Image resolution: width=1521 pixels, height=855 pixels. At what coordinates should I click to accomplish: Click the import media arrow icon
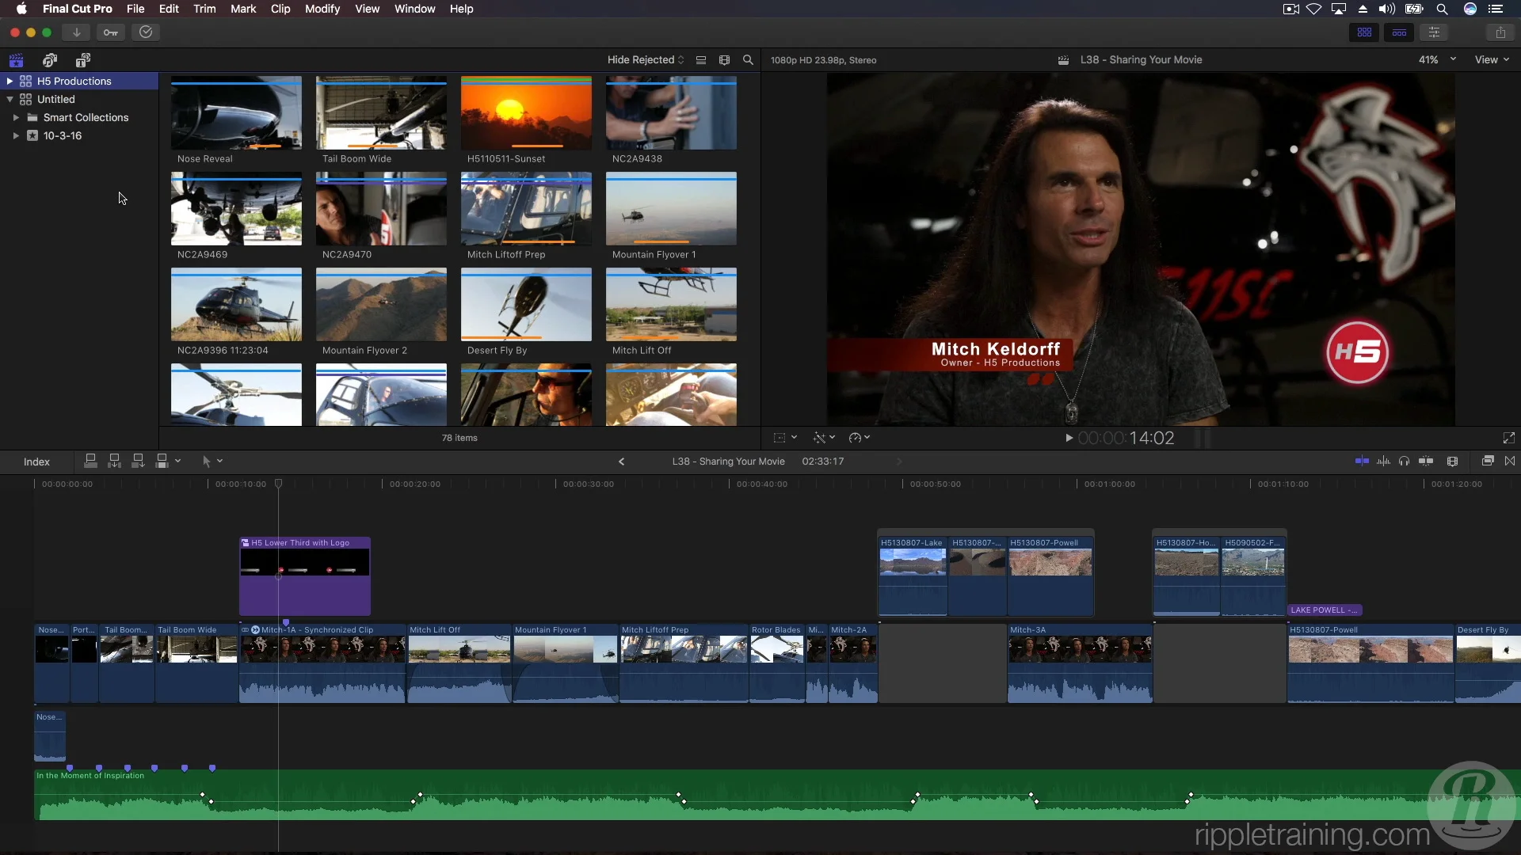click(76, 32)
